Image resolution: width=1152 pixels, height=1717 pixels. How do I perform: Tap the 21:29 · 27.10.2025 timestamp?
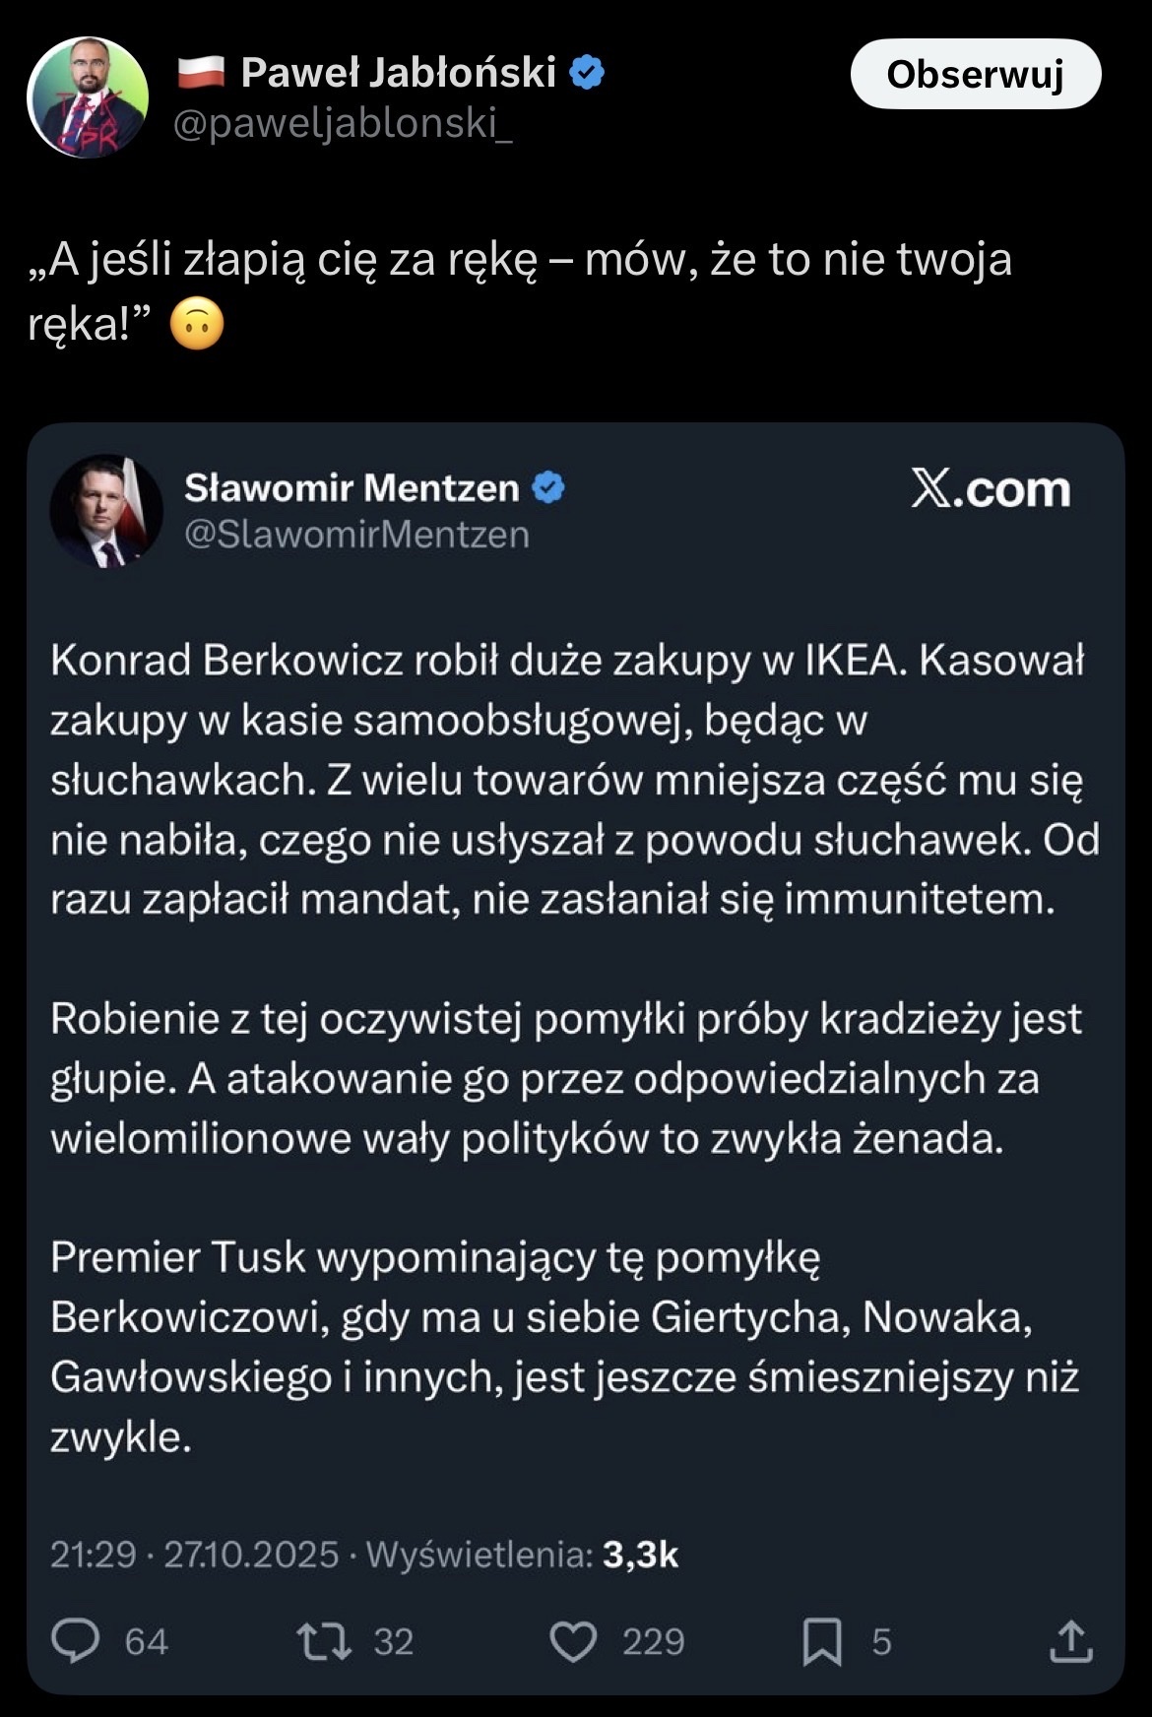(x=194, y=1554)
